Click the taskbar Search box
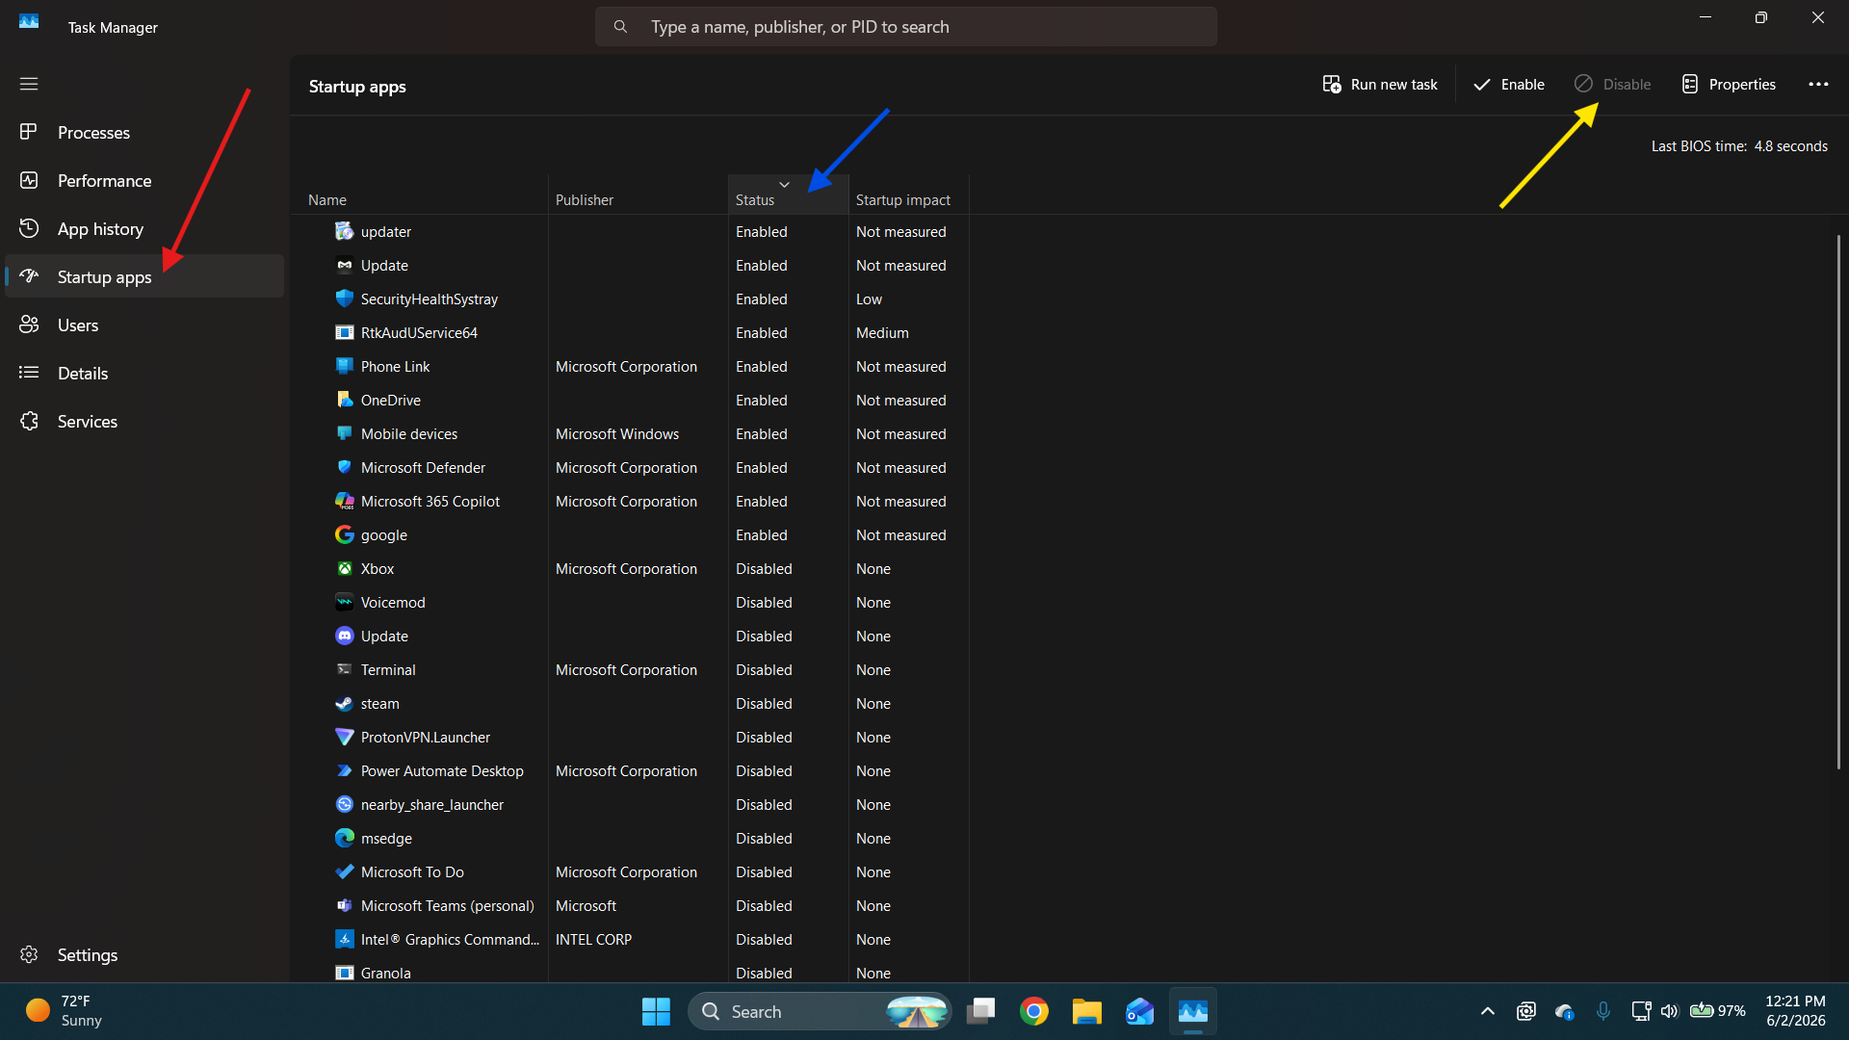Screen dimensions: 1849x1040 [820, 1011]
